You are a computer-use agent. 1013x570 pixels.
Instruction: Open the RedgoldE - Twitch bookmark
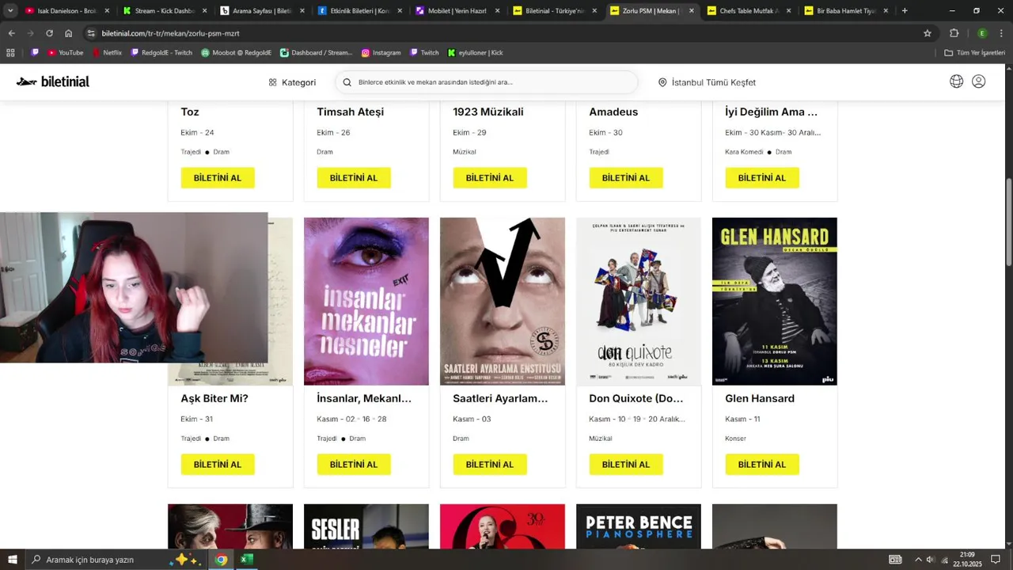click(x=161, y=52)
